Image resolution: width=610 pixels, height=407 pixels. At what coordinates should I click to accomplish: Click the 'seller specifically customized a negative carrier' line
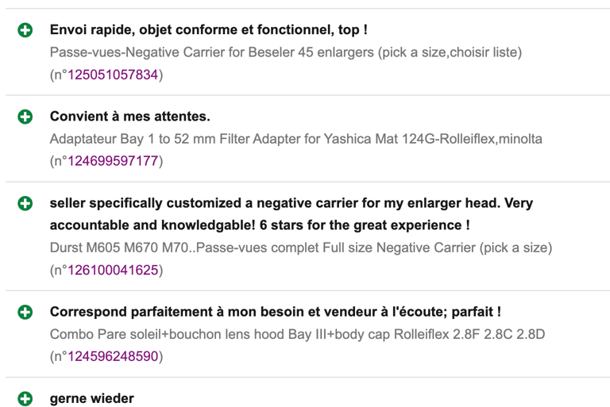pos(291,203)
